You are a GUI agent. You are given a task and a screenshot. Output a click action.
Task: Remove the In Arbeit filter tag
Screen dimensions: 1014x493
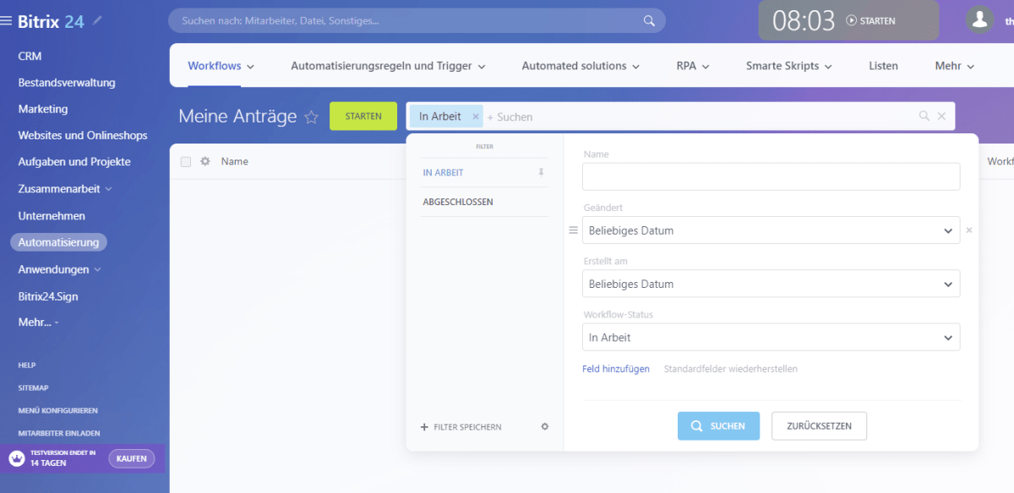[x=476, y=116]
